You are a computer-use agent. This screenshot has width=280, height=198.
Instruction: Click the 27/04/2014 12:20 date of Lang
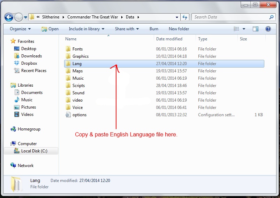[x=171, y=63]
